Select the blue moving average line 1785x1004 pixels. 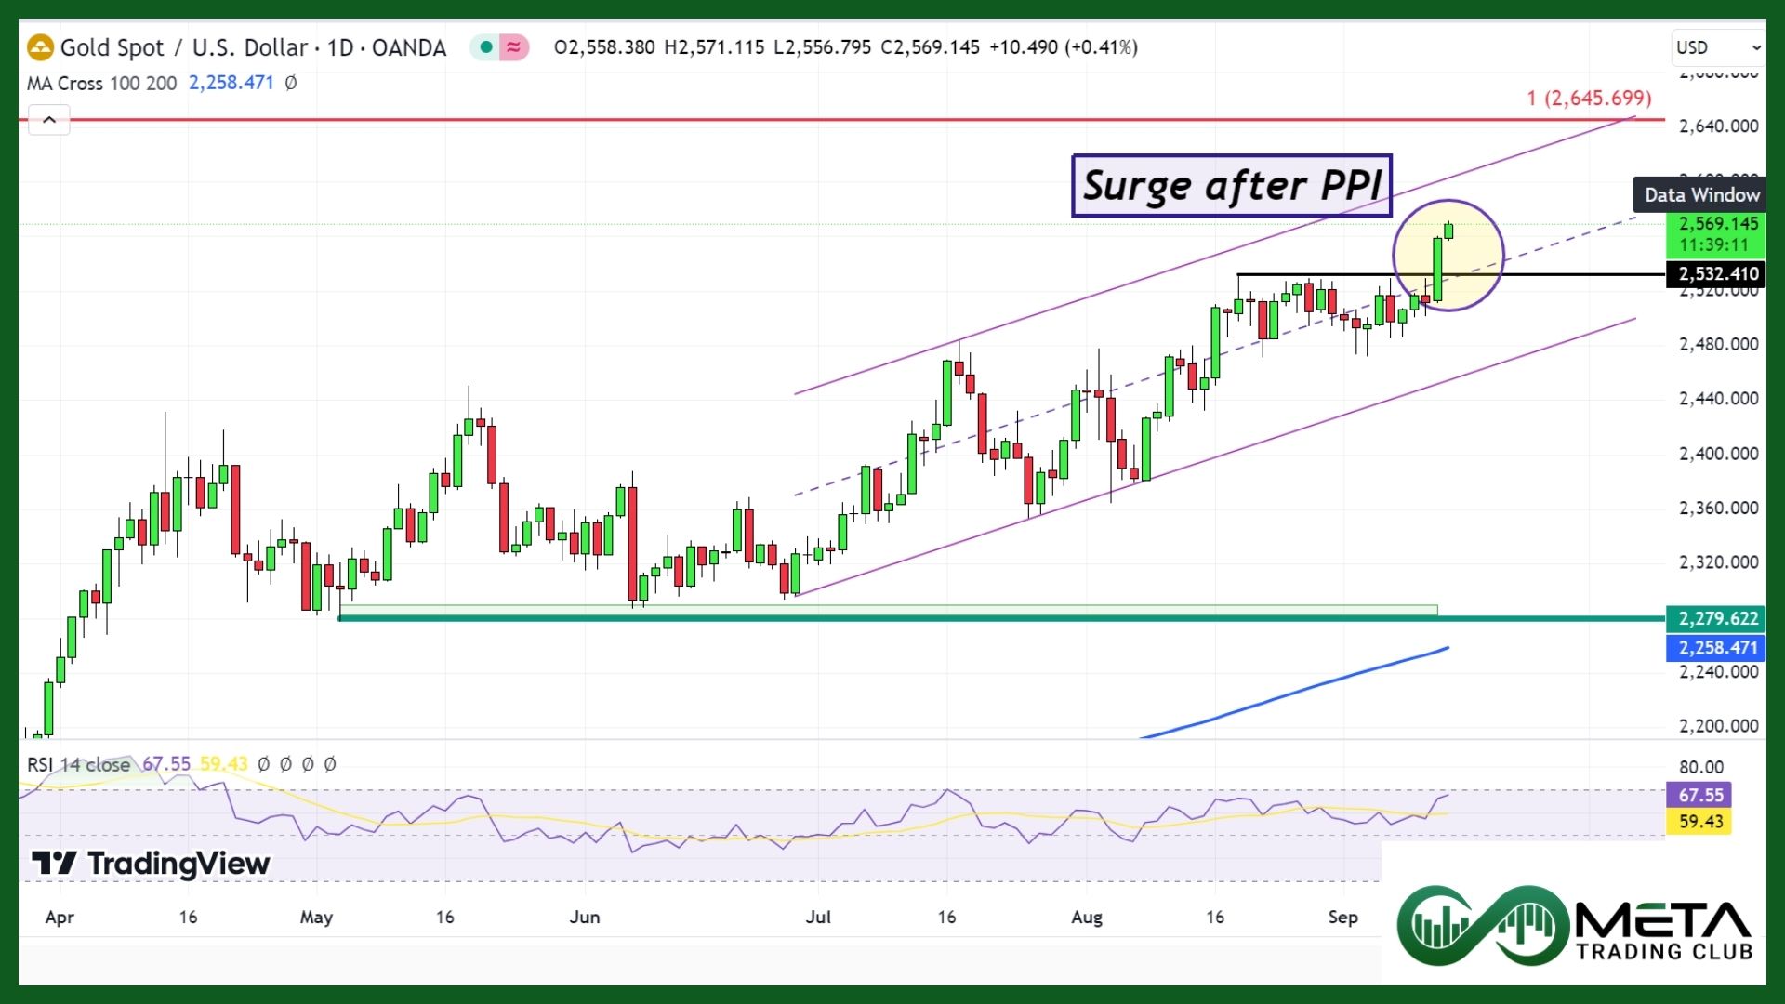tap(1294, 694)
